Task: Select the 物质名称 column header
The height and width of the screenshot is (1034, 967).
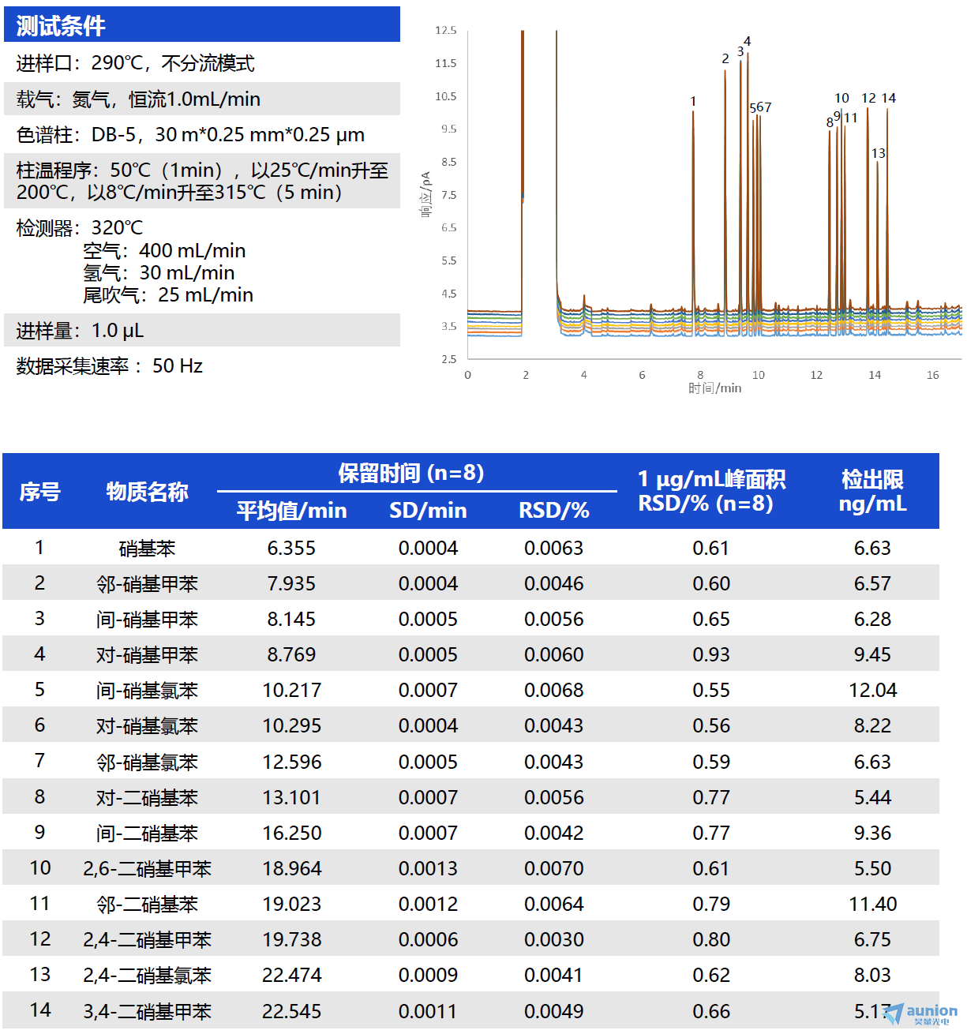Action: click(x=147, y=492)
